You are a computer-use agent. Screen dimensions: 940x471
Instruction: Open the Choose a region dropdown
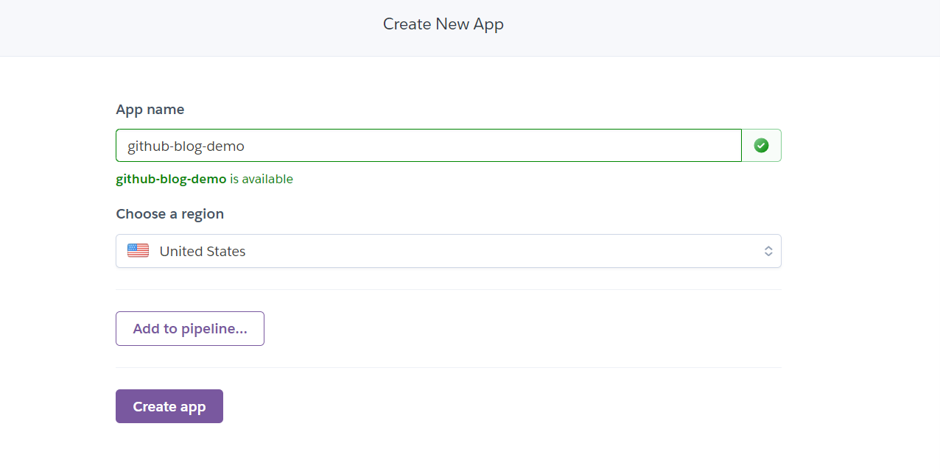[448, 251]
